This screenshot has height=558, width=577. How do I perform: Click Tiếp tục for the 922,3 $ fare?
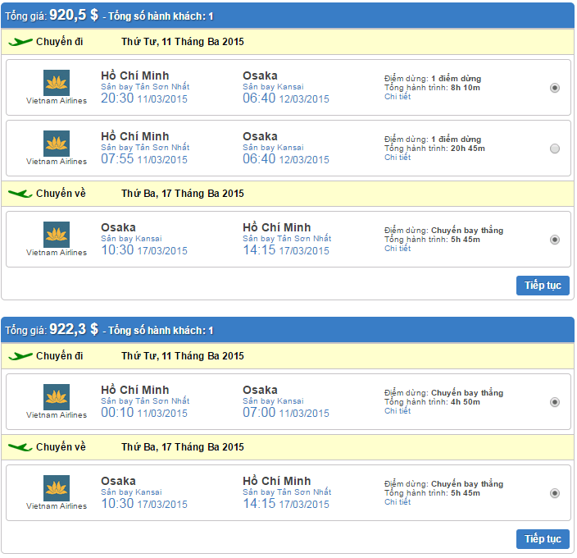pos(543,539)
